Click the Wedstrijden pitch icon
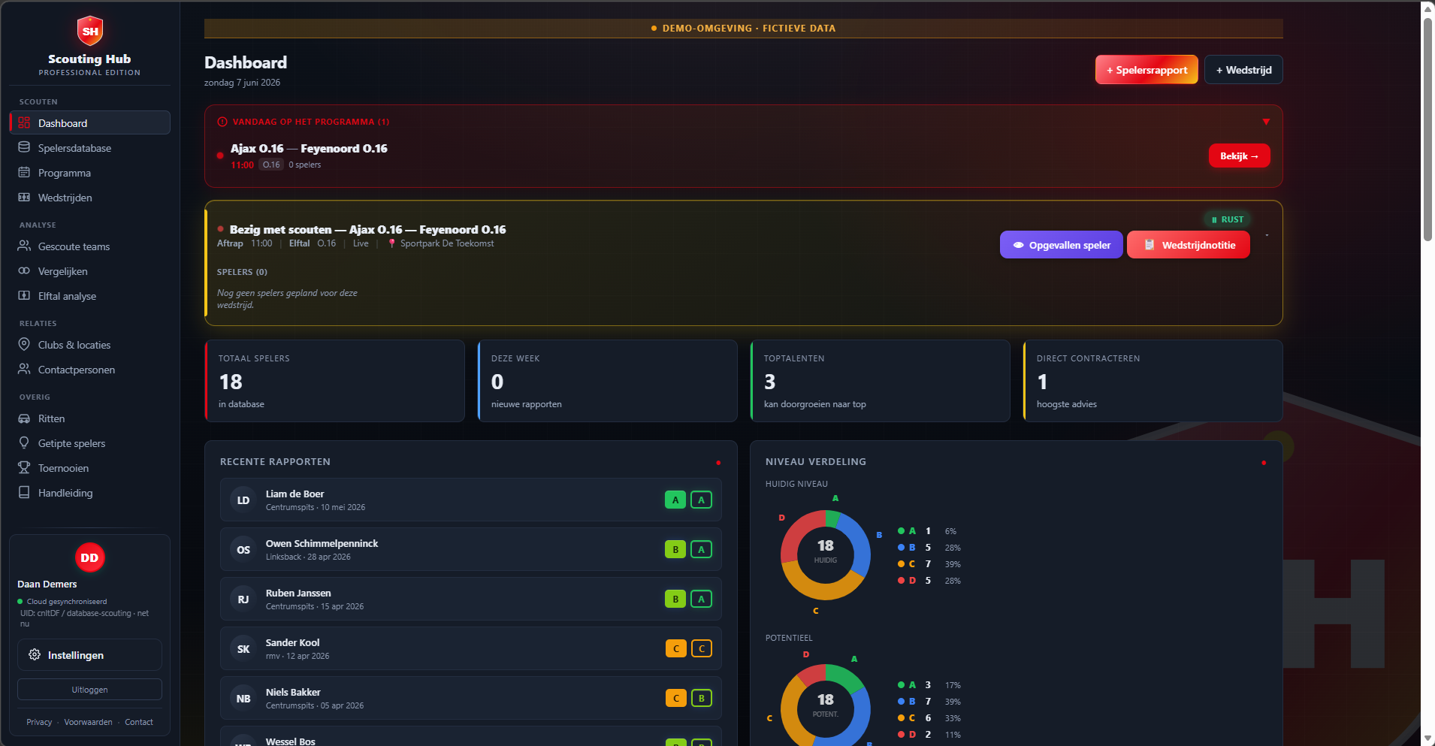The width and height of the screenshot is (1435, 746). point(24,198)
